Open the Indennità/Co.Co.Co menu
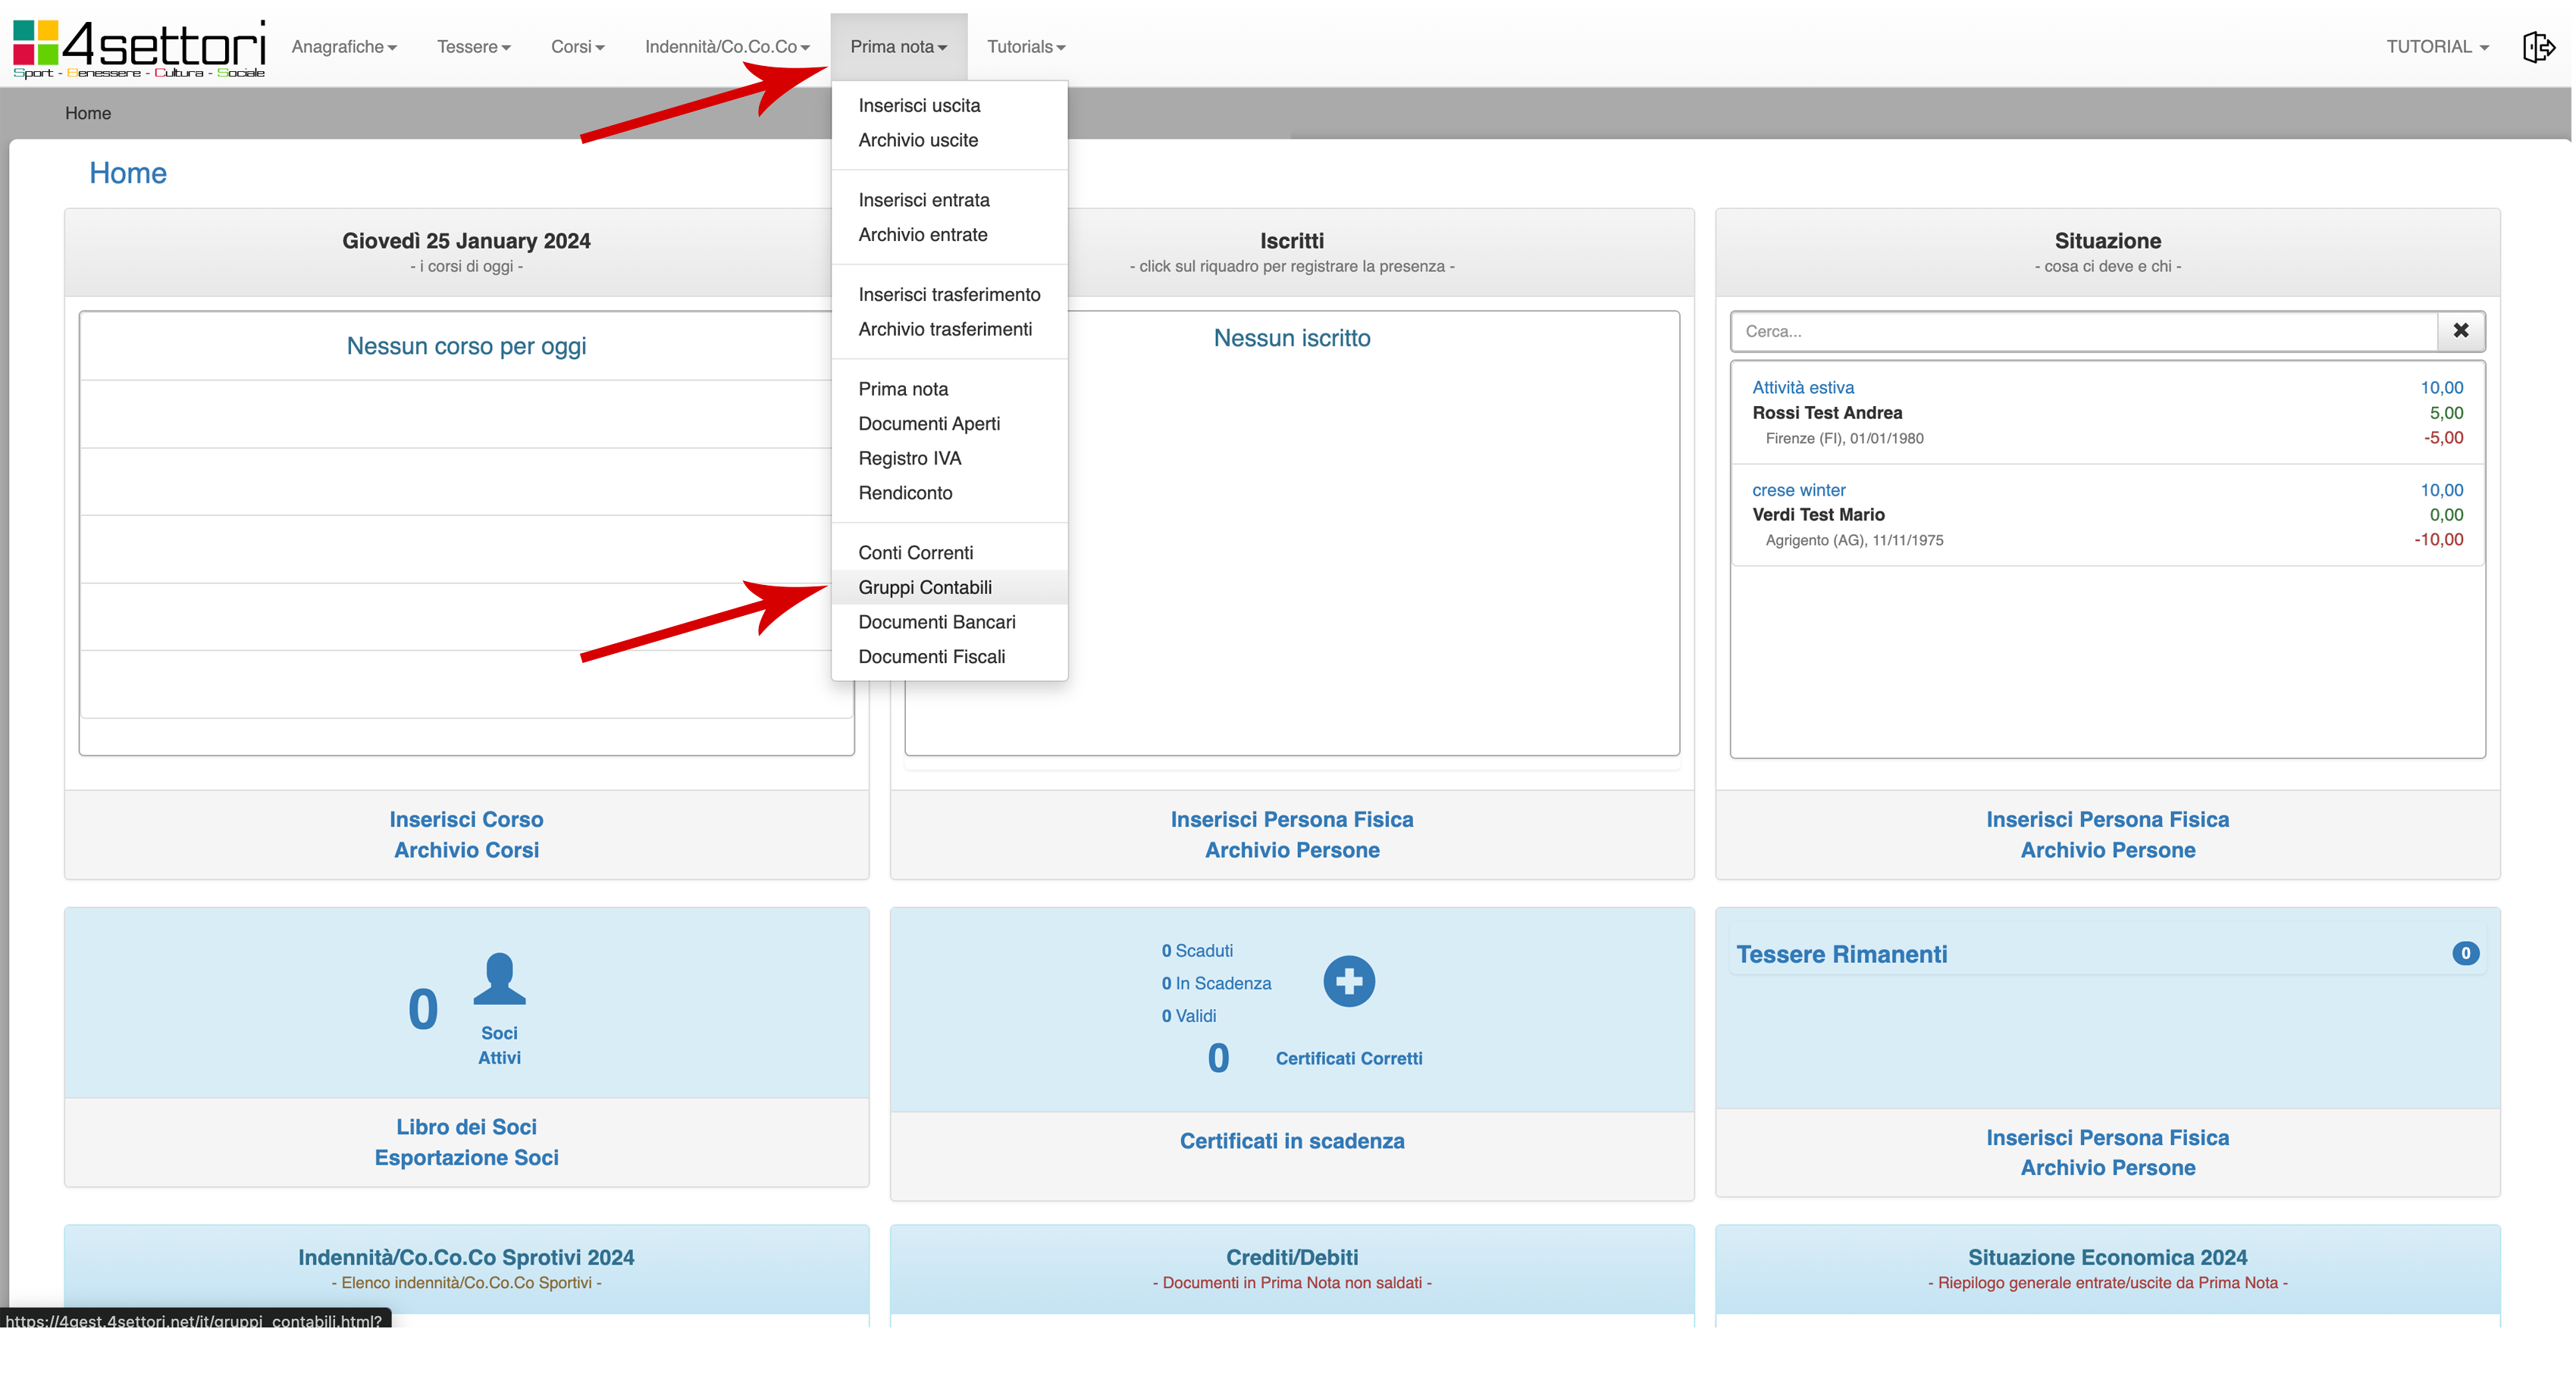Viewport: 2576px width, 1382px height. click(727, 47)
